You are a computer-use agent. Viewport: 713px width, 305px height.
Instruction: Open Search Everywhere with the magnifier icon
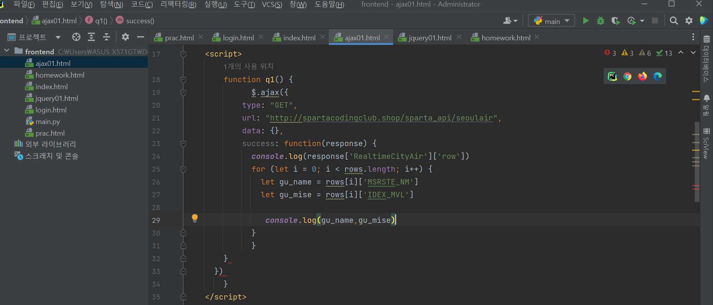point(674,21)
